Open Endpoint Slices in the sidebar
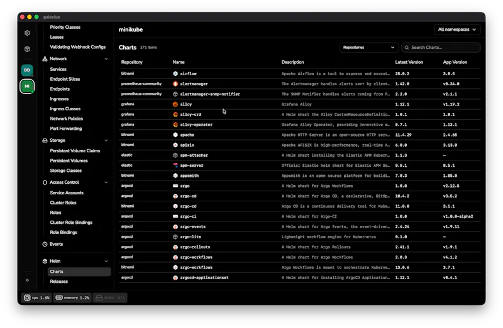This screenshot has width=503, height=328. (65, 79)
